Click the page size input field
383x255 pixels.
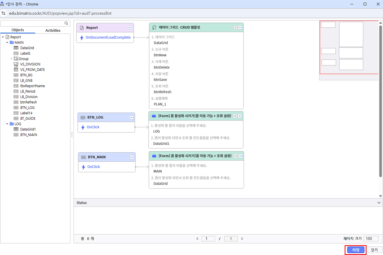(x=371, y=239)
